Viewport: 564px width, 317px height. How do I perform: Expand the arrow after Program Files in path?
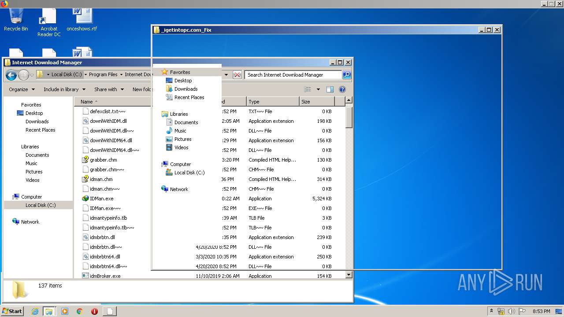(x=121, y=75)
